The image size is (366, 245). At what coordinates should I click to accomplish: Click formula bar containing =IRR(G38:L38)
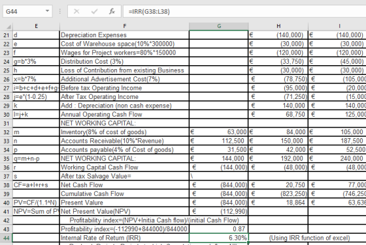tap(244, 11)
